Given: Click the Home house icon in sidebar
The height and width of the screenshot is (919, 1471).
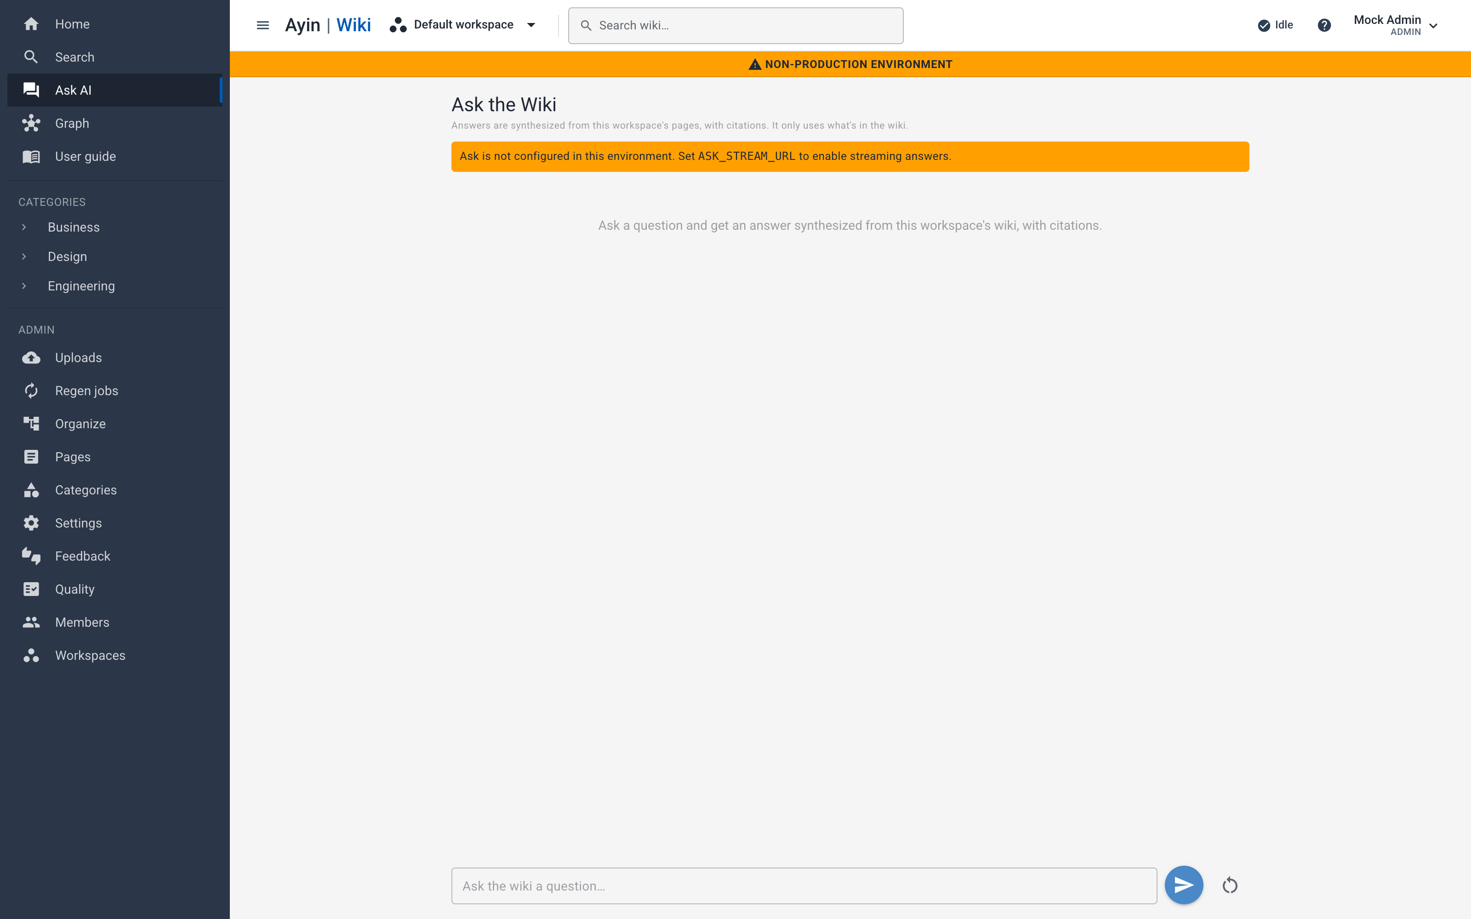Looking at the screenshot, I should click(31, 24).
